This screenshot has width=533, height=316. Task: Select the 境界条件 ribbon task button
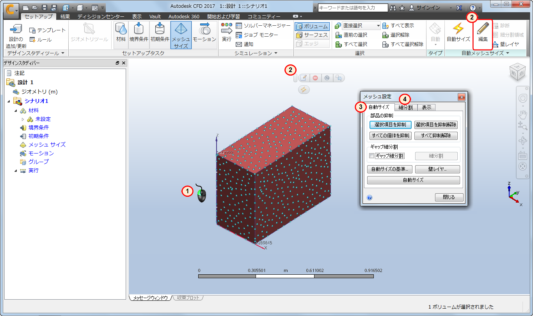click(x=139, y=35)
